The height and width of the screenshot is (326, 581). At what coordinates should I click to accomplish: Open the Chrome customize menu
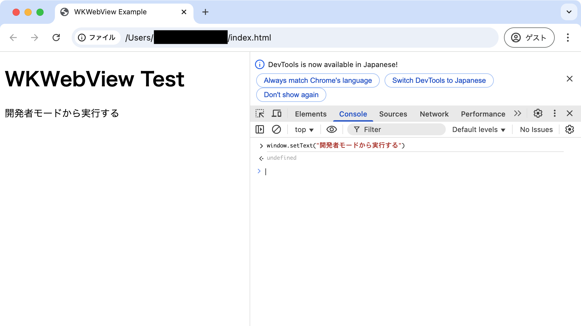568,38
